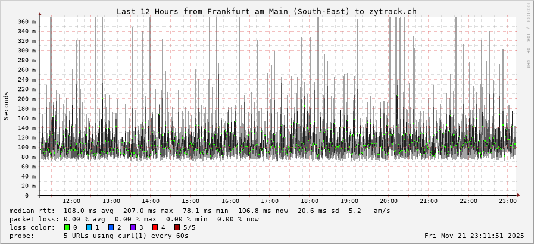
Task: Click the 100 m label on the Y axis
Action: pyautogui.click(x=27, y=147)
